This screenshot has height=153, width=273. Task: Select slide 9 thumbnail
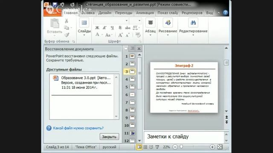click(x=132, y=118)
